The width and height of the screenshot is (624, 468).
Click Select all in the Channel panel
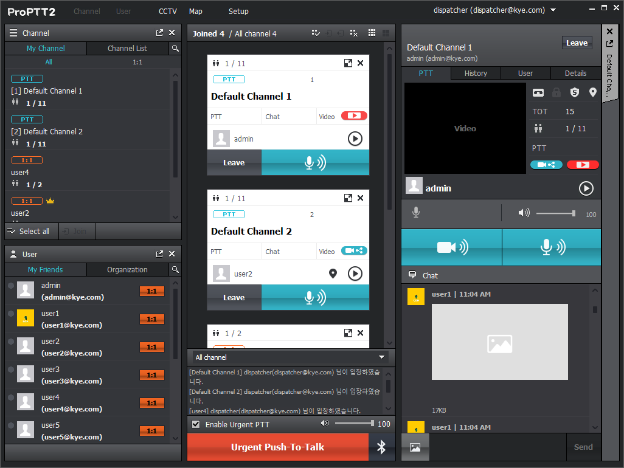pyautogui.click(x=29, y=231)
